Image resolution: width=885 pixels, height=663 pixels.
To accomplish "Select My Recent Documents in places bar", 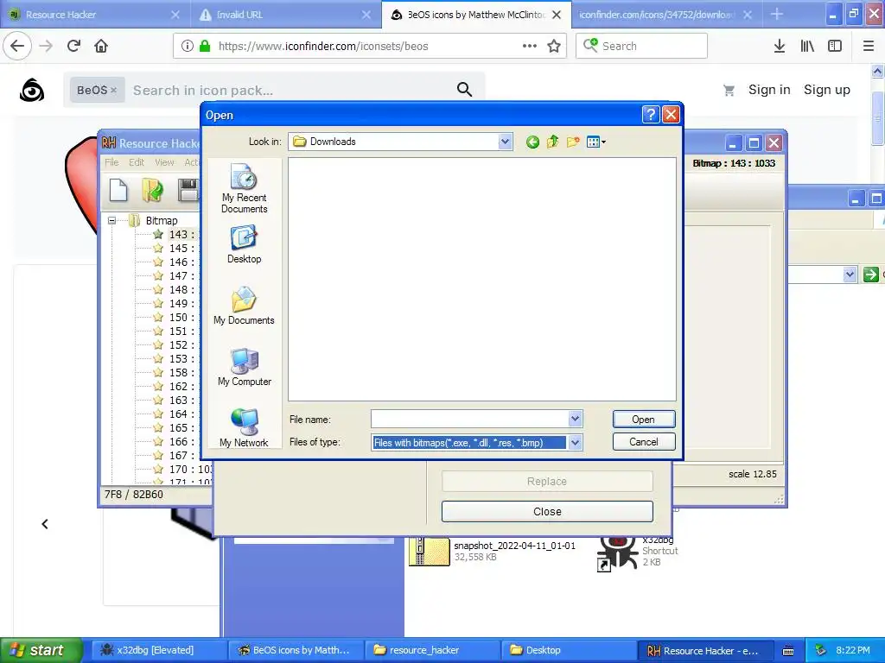I will pyautogui.click(x=244, y=188).
